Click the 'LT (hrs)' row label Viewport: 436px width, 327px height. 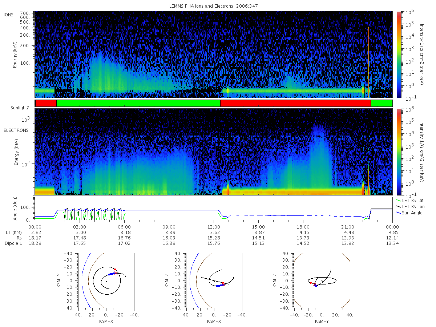pyautogui.click(x=12, y=232)
